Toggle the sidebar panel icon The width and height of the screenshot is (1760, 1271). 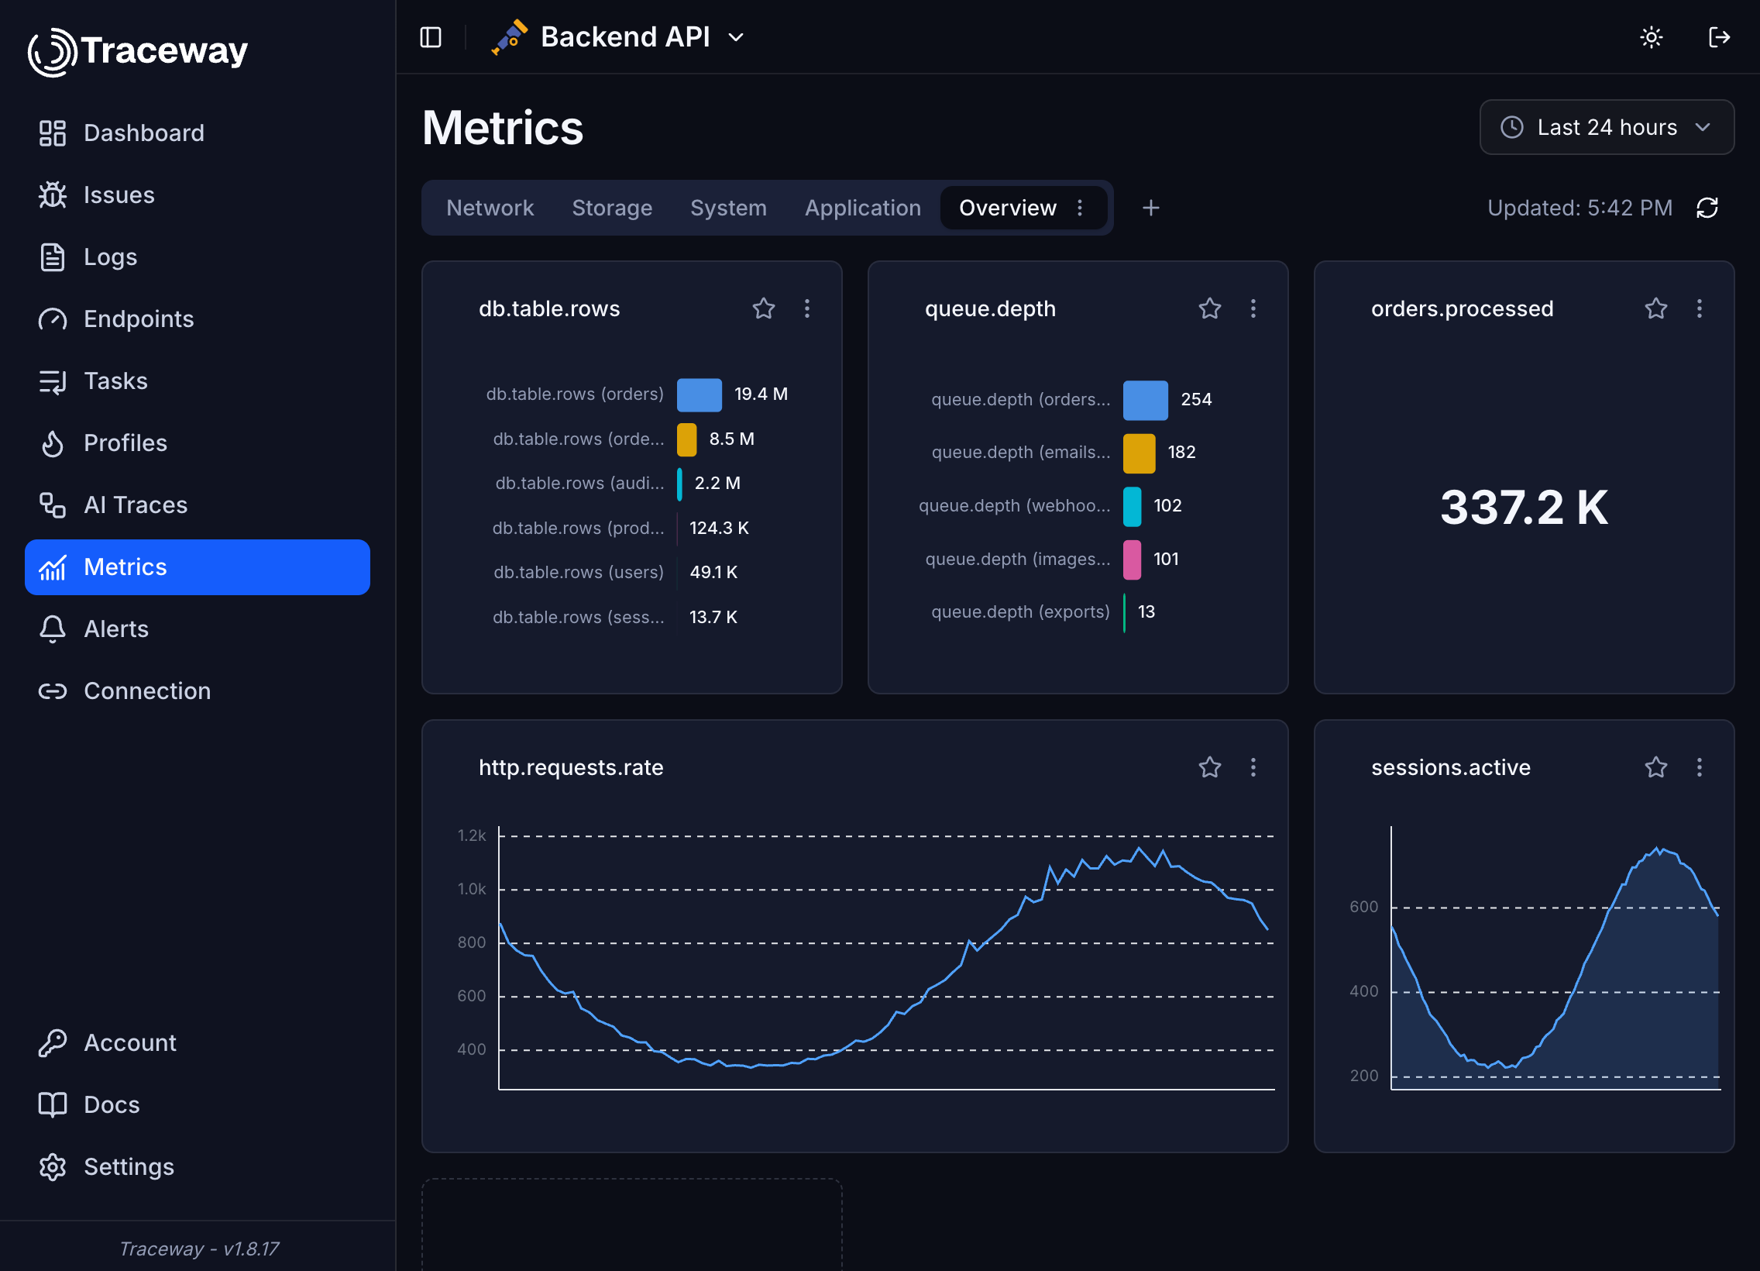point(431,37)
